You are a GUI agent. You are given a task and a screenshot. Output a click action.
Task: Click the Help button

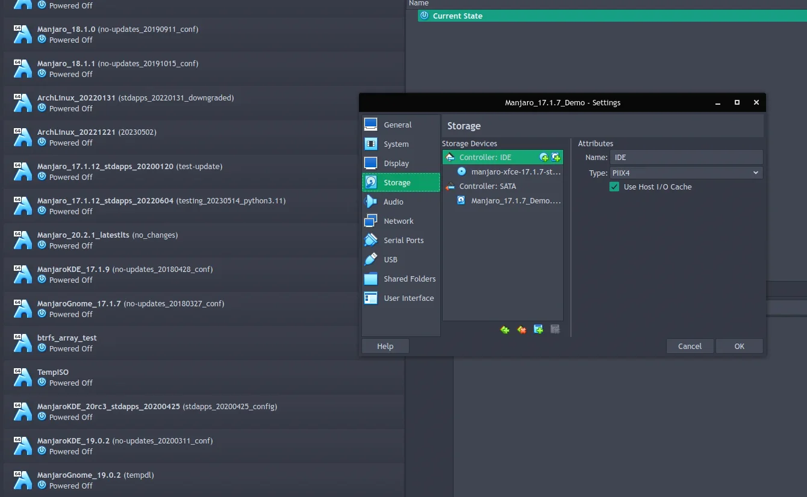(385, 346)
